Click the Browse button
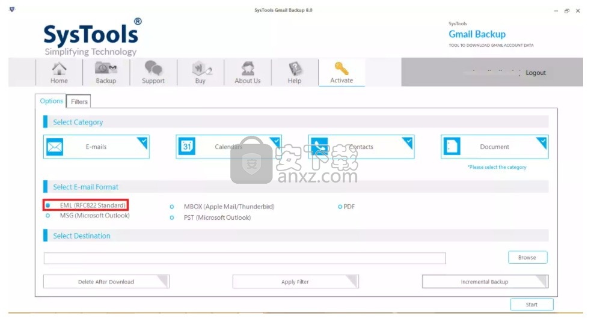The width and height of the screenshot is (591, 322). [527, 257]
